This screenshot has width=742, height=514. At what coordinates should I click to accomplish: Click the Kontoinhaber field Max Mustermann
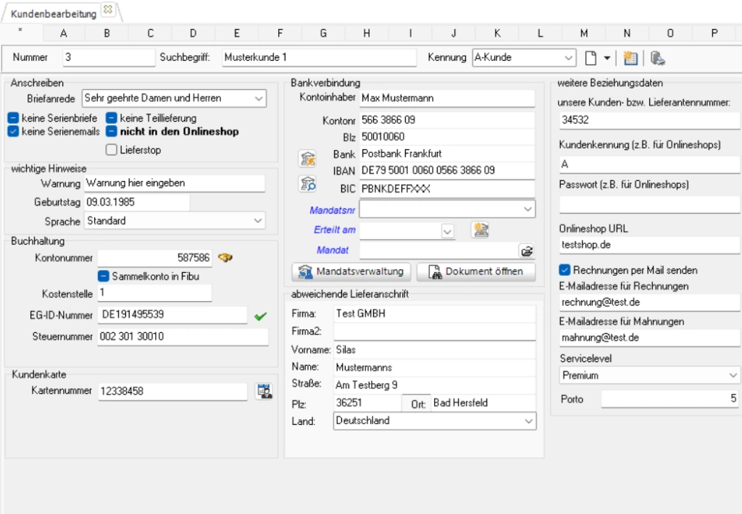coord(447,98)
